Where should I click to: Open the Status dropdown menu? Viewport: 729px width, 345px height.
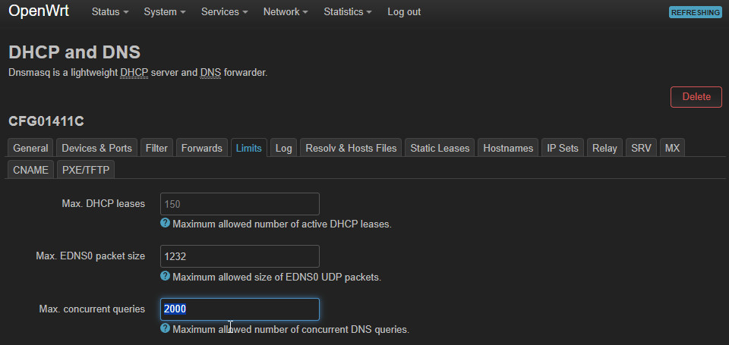pos(110,12)
